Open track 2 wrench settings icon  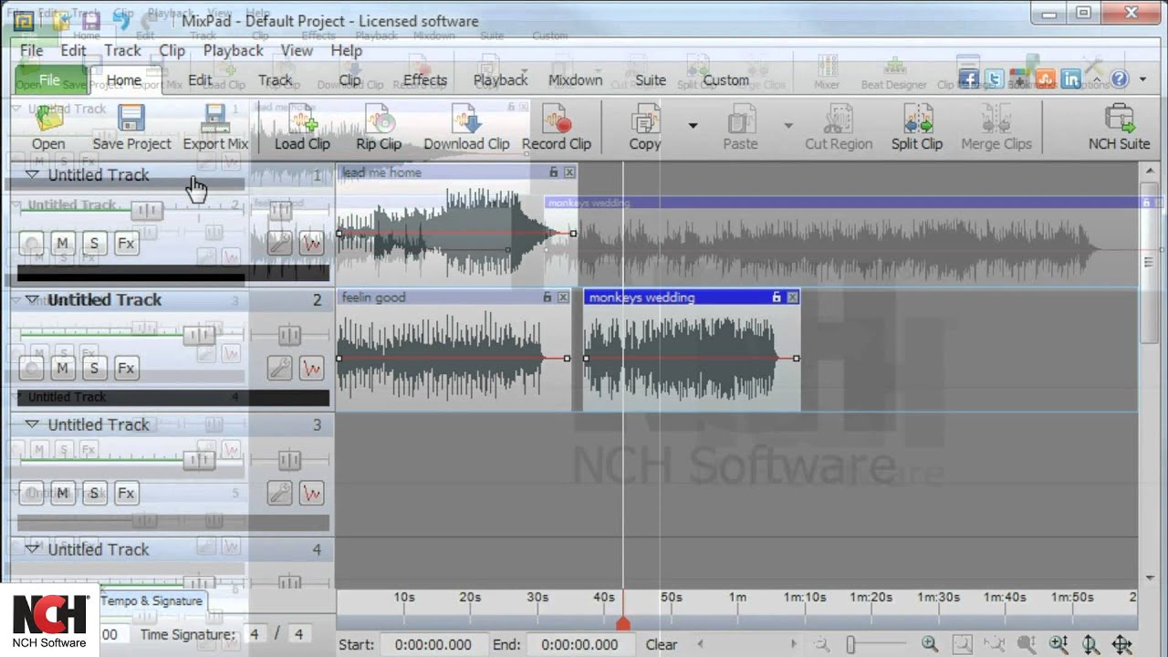tap(280, 369)
